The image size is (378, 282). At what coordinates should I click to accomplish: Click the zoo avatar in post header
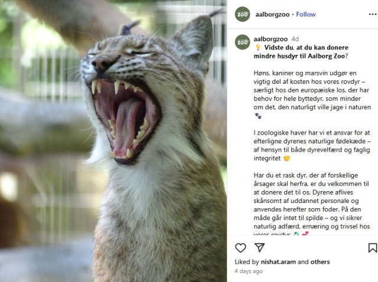[x=243, y=14]
